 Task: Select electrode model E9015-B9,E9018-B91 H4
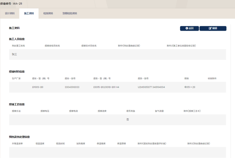[106, 87]
